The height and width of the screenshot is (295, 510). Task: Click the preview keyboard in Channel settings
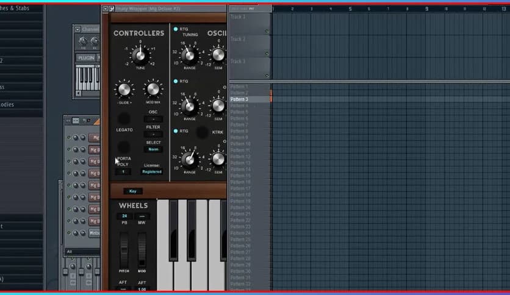pos(88,78)
